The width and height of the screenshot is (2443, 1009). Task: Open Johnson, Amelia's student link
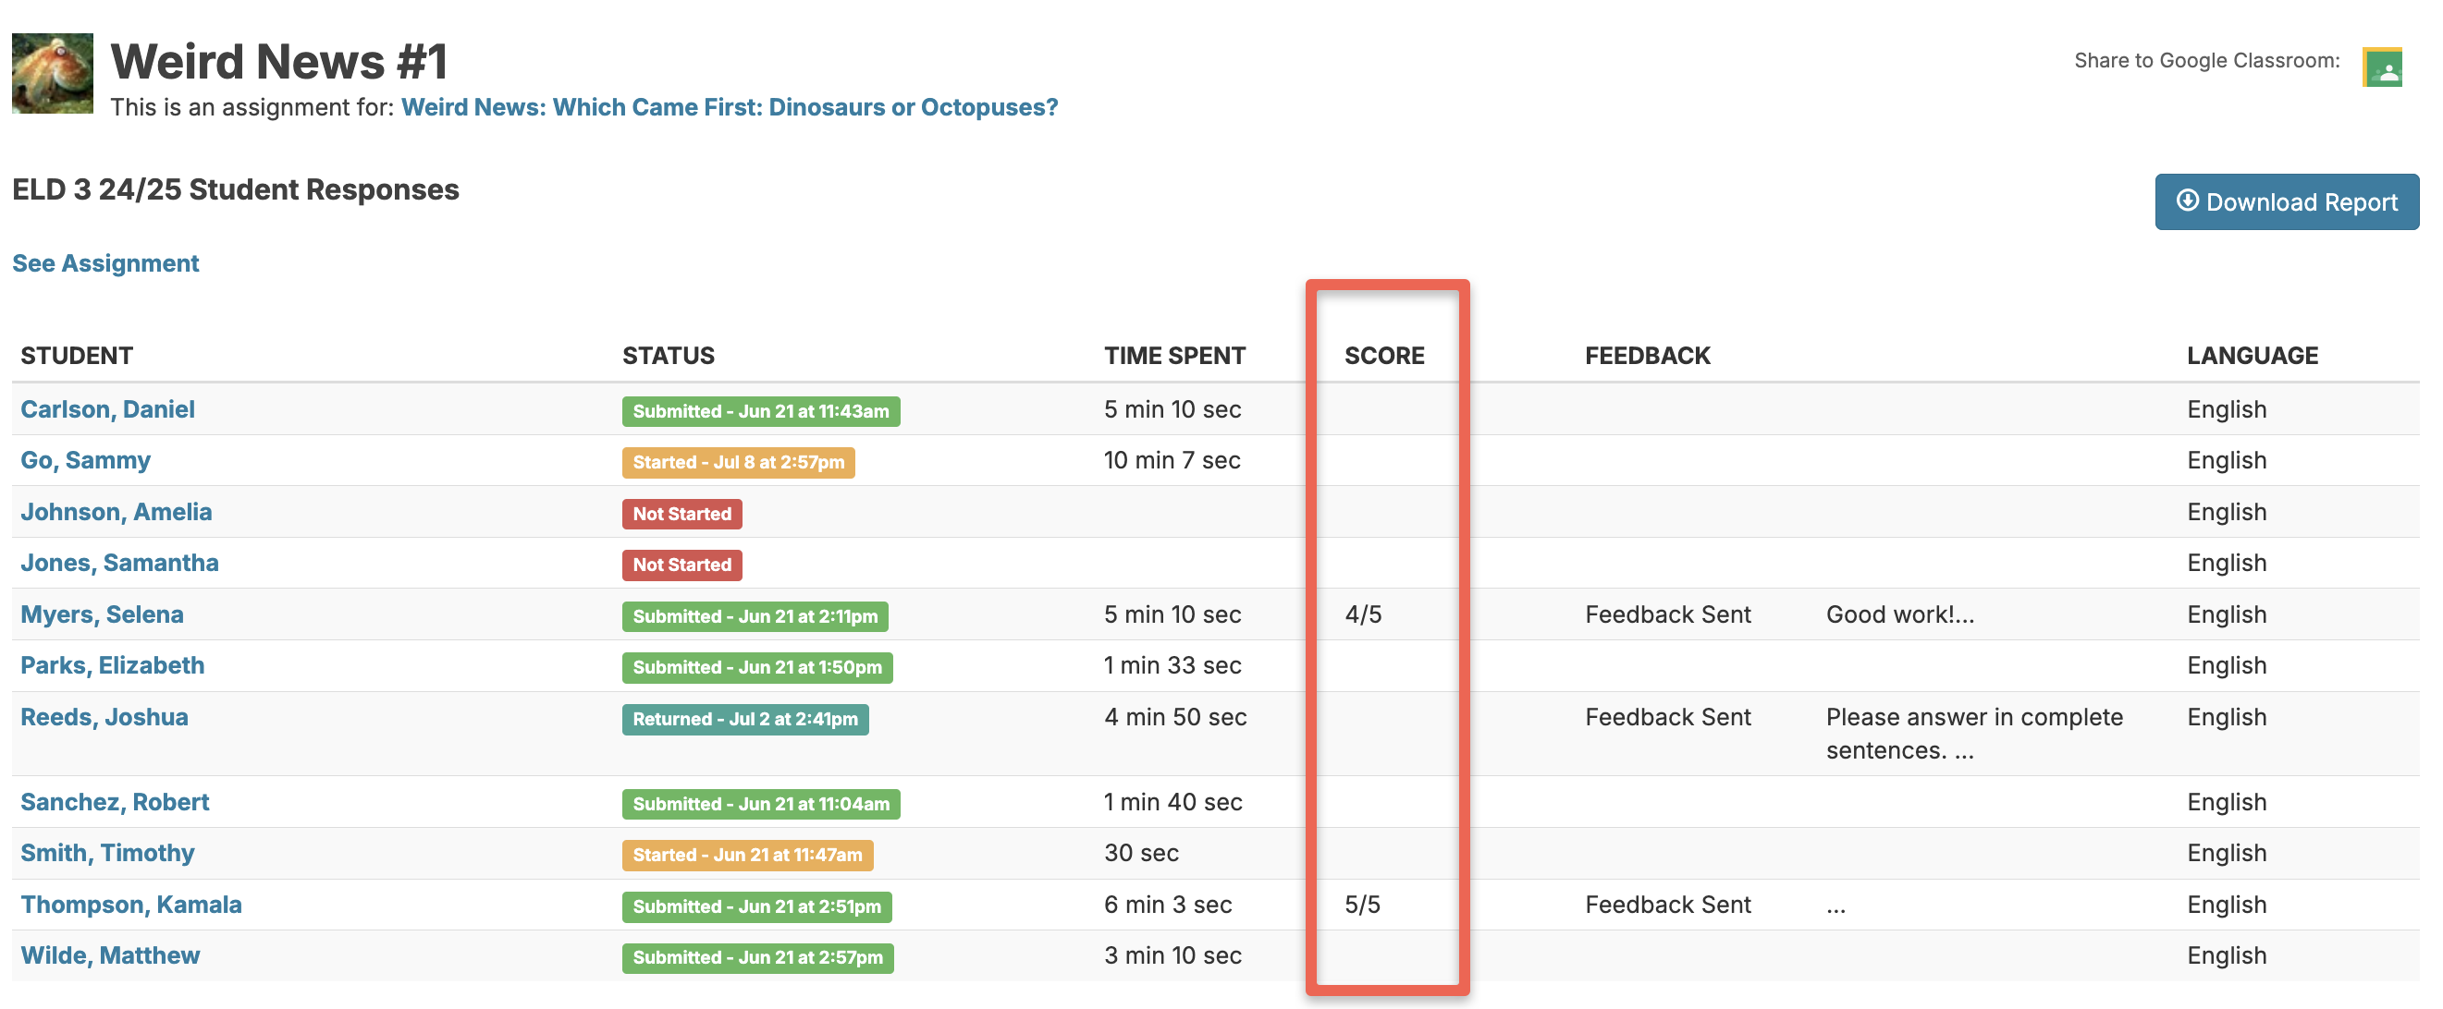tap(117, 512)
